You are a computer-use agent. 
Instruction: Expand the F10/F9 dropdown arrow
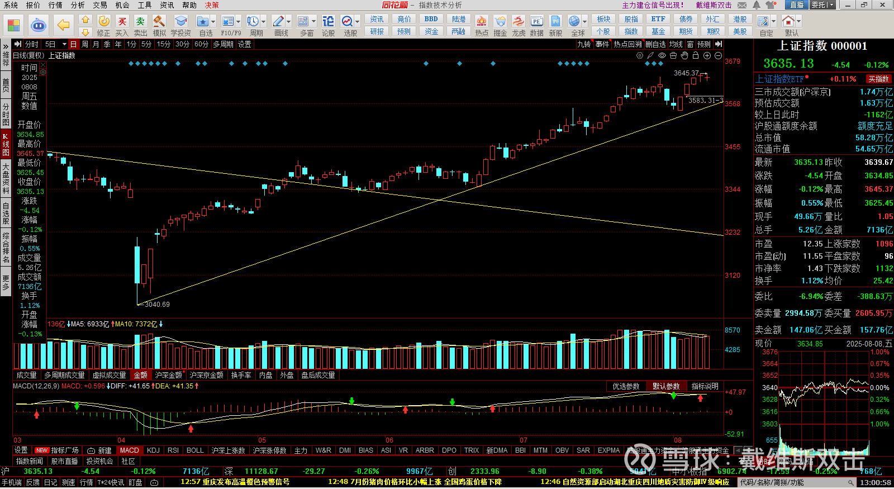239,22
